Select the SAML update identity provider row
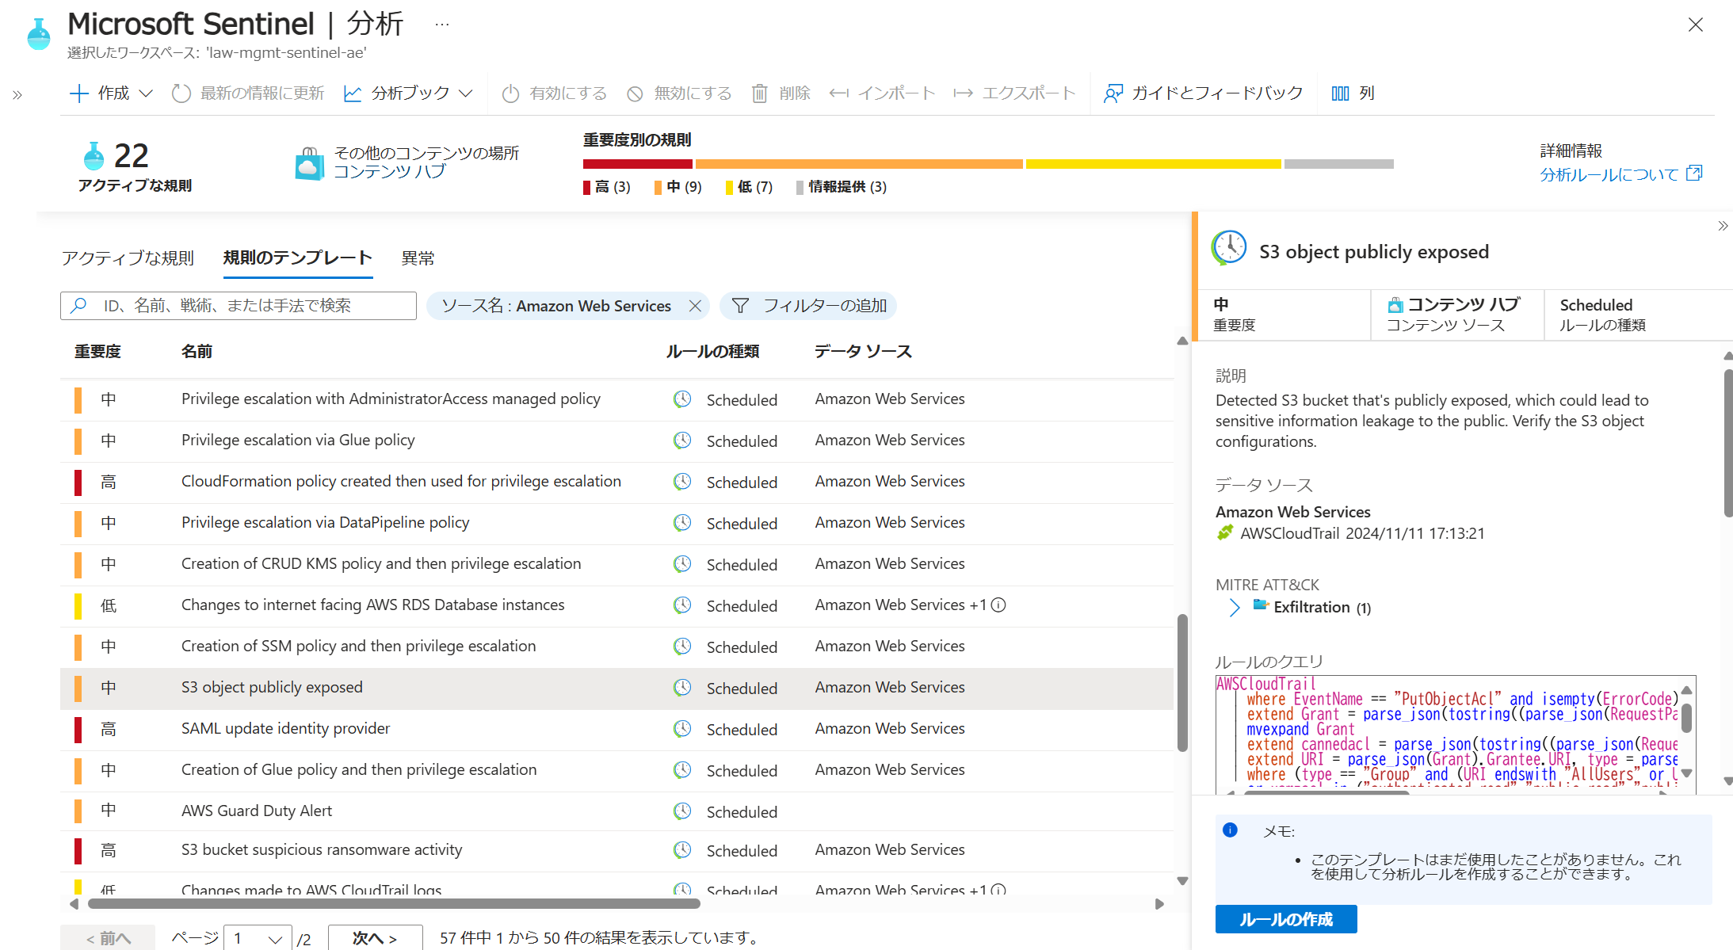Screen dimensions: 1733x950 tap(285, 729)
